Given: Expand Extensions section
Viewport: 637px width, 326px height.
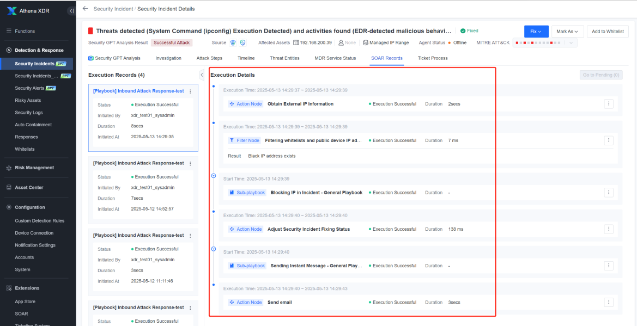Looking at the screenshot, I should pos(27,288).
